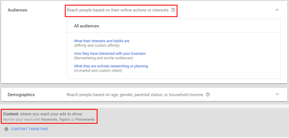Click the help icon in Demographics row
This screenshot has width=289, height=138.
point(208,95)
